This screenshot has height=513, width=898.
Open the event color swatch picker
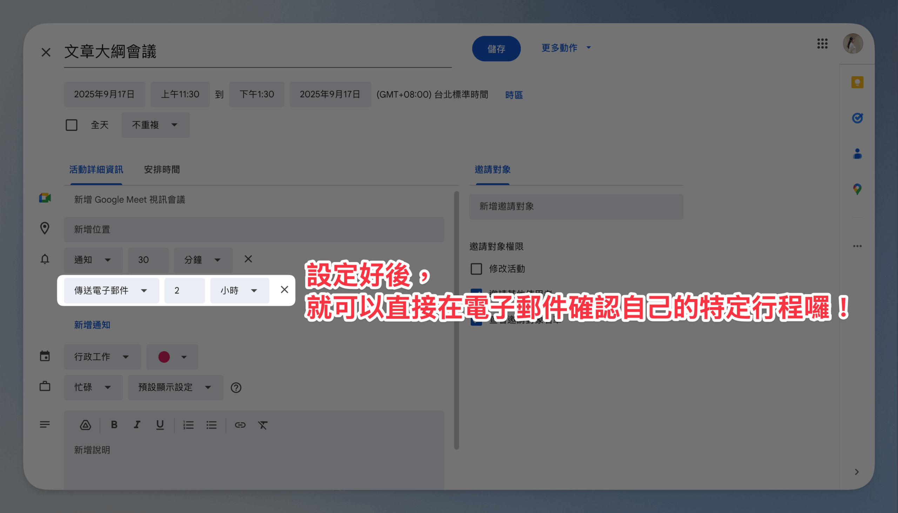click(172, 357)
